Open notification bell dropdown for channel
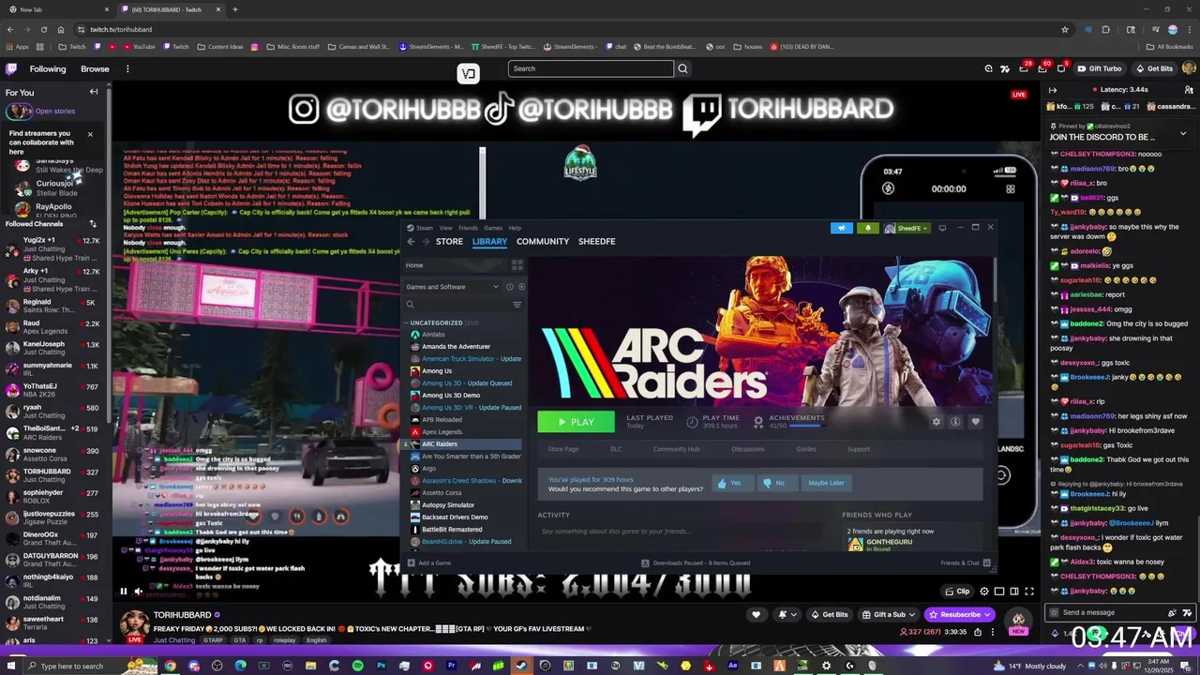The height and width of the screenshot is (675, 1200). 787,615
